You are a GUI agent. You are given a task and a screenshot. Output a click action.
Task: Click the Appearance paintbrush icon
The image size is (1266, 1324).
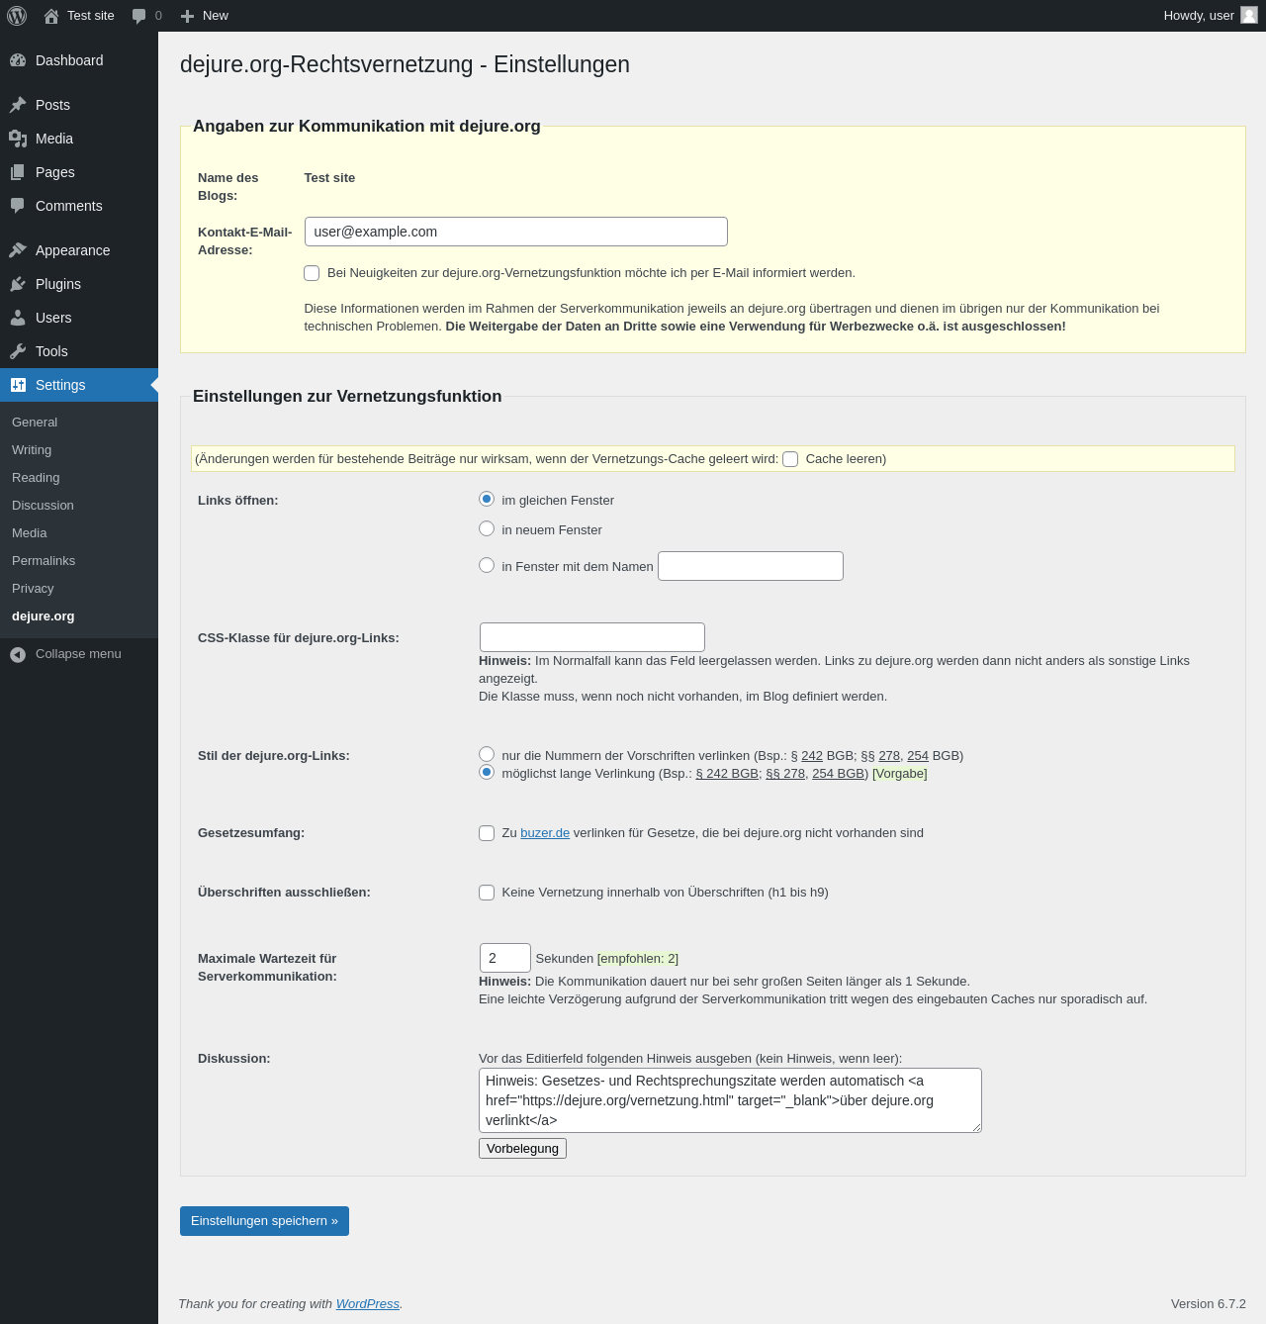pyautogui.click(x=18, y=250)
